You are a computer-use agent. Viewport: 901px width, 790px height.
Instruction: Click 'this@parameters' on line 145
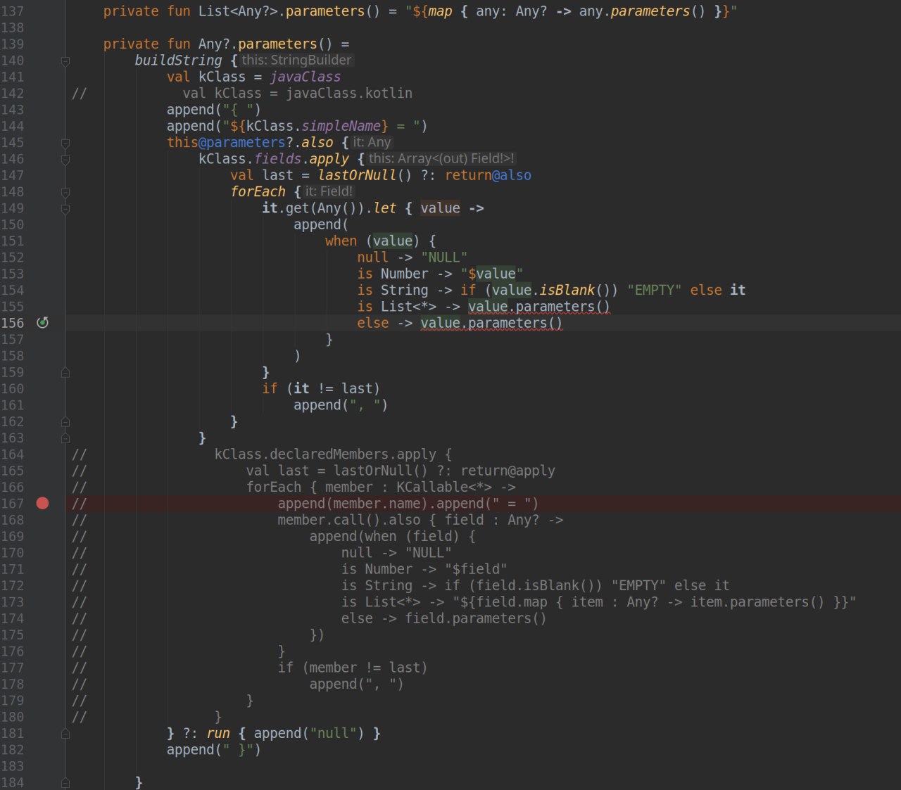click(226, 142)
